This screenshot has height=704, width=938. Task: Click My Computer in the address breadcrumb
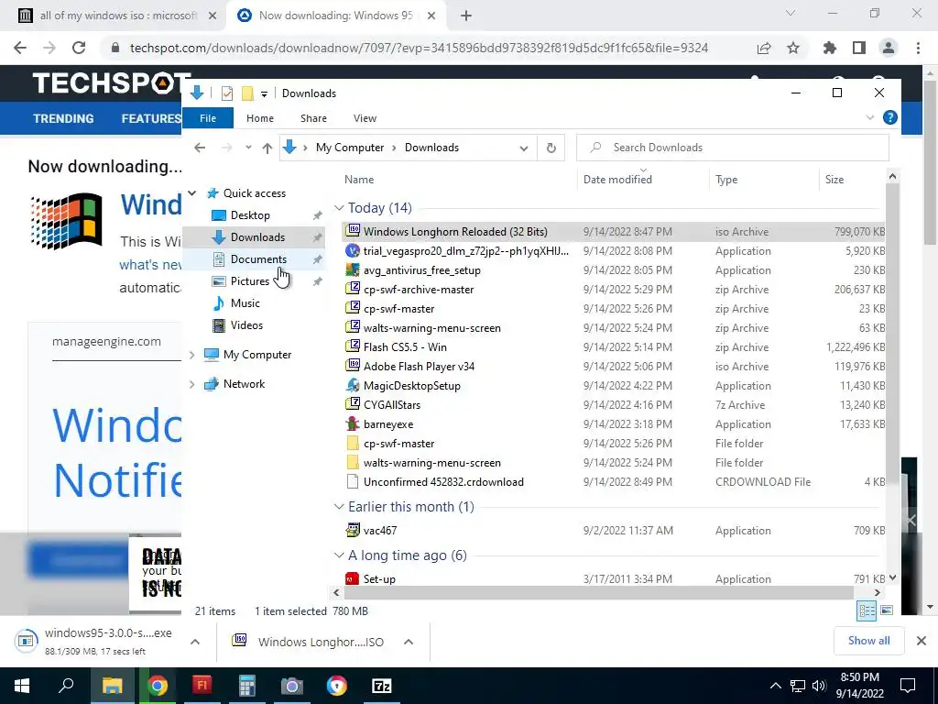click(349, 148)
